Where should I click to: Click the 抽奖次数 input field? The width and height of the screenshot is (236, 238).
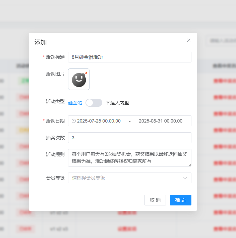[129, 138]
